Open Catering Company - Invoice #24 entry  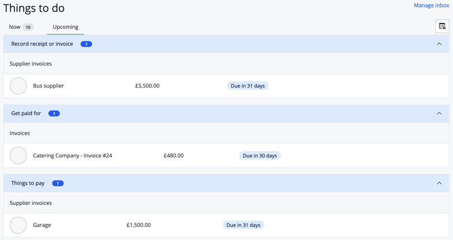click(x=73, y=156)
